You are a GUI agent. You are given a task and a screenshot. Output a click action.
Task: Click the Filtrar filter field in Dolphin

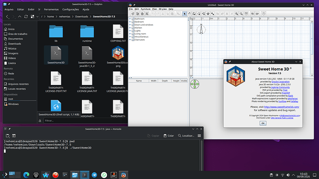(x=86, y=120)
